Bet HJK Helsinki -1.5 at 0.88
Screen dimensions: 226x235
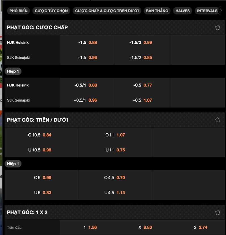(88, 43)
